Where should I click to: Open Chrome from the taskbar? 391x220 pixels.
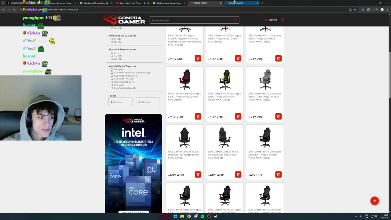point(189,216)
